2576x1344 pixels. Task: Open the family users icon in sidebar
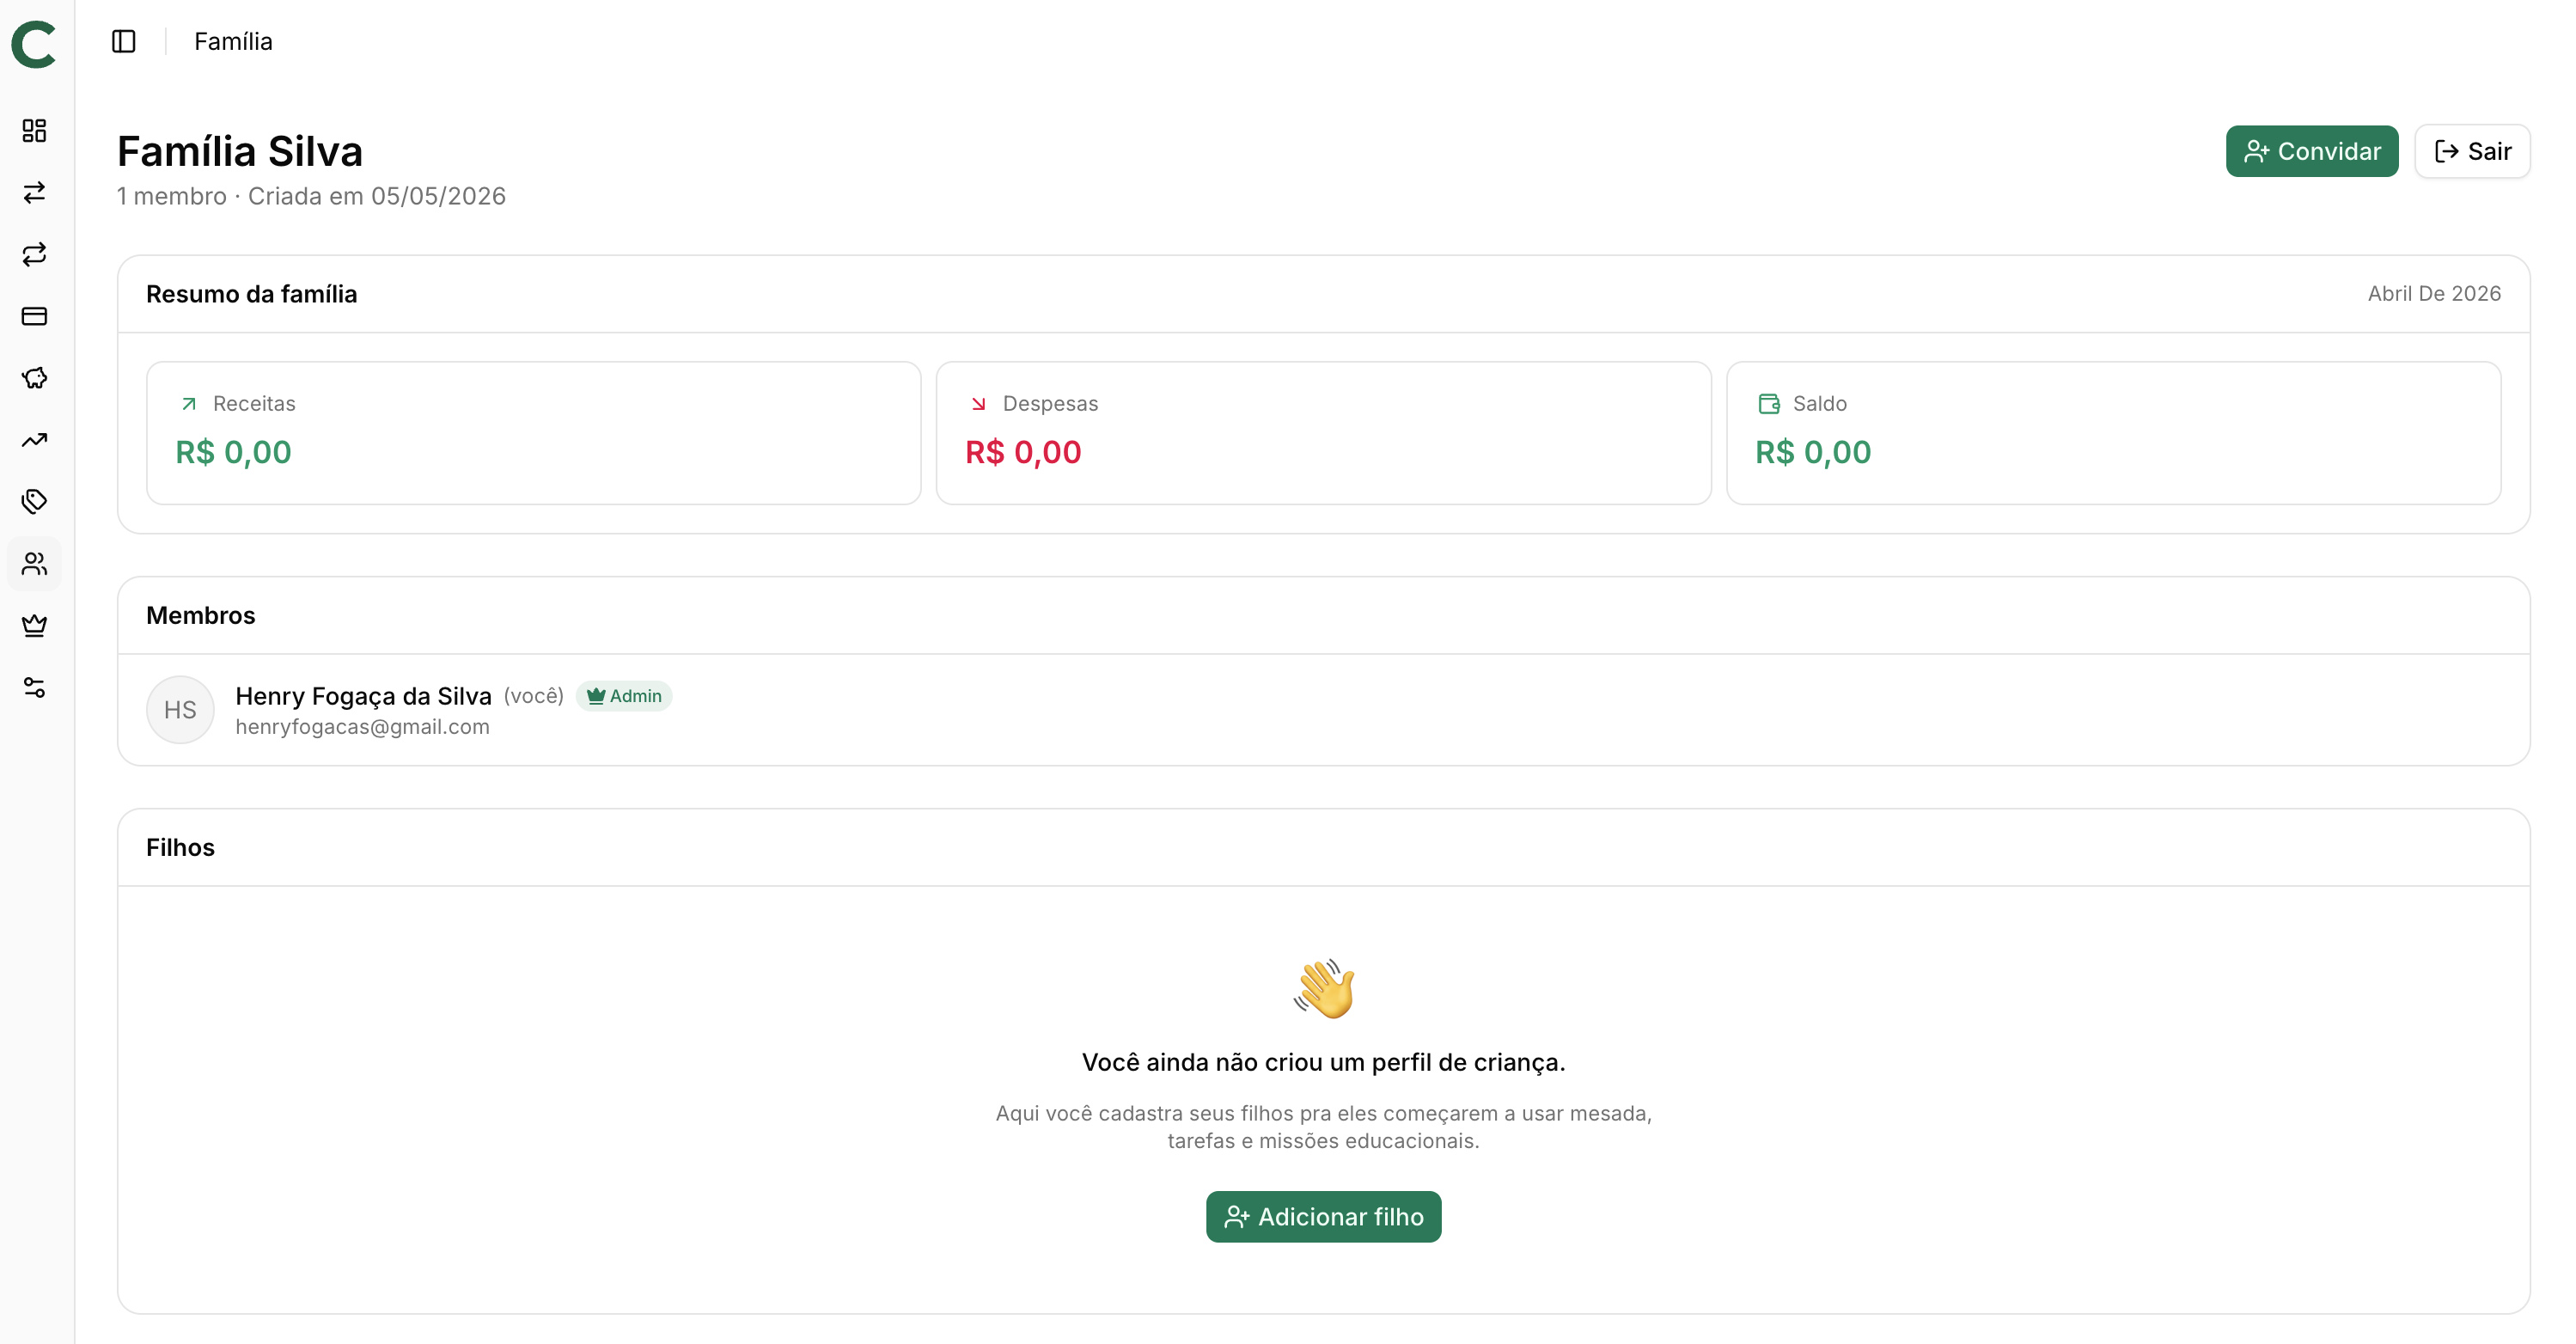point(35,564)
